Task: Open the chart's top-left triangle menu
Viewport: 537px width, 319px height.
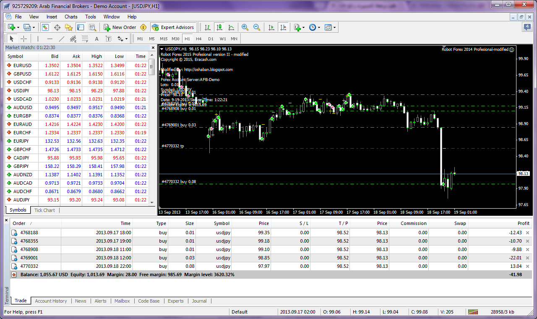Action: (162, 49)
